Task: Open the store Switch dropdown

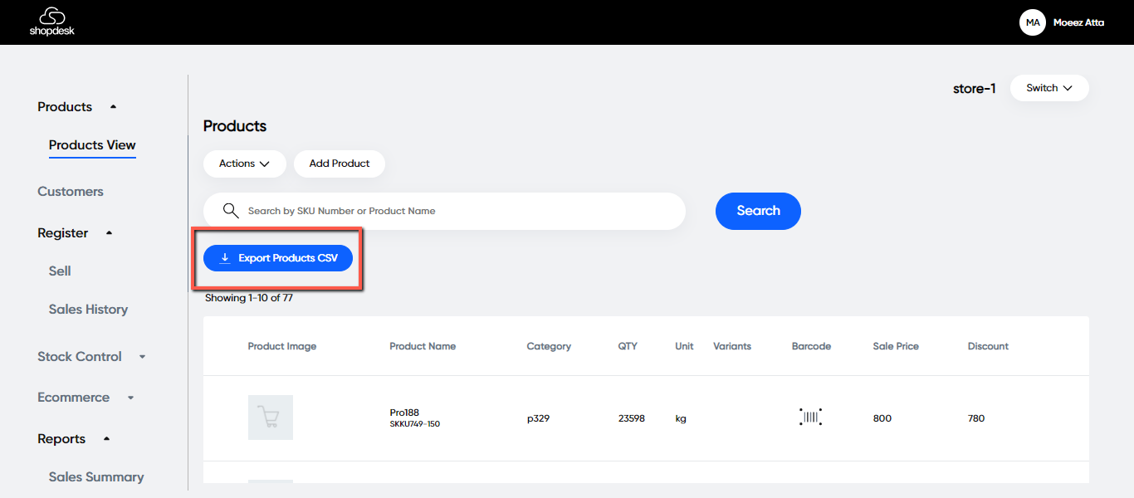Action: [x=1048, y=88]
